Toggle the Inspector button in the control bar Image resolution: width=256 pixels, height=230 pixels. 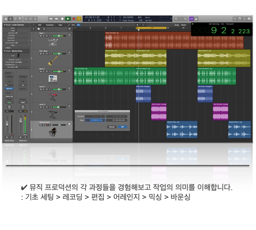pyautogui.click(x=10, y=19)
